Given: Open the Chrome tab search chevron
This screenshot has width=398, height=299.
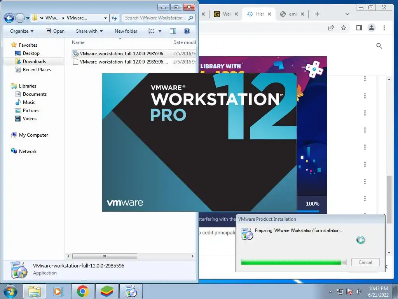Looking at the screenshot, I should [347, 14].
